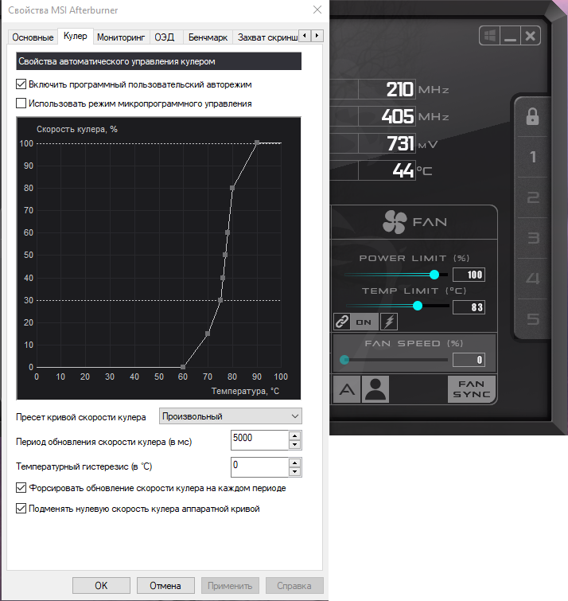Minimize the Afterburner skin window
Screen dimensions: 568x601
click(x=510, y=36)
